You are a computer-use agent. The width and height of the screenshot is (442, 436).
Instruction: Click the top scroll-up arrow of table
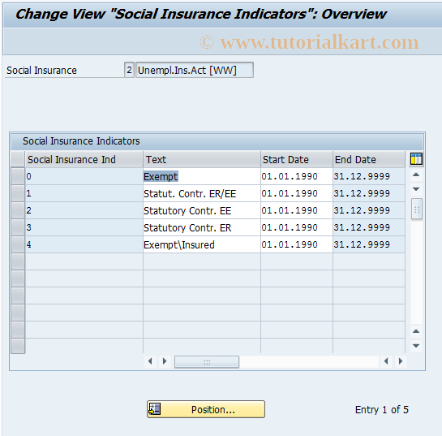coord(416,175)
